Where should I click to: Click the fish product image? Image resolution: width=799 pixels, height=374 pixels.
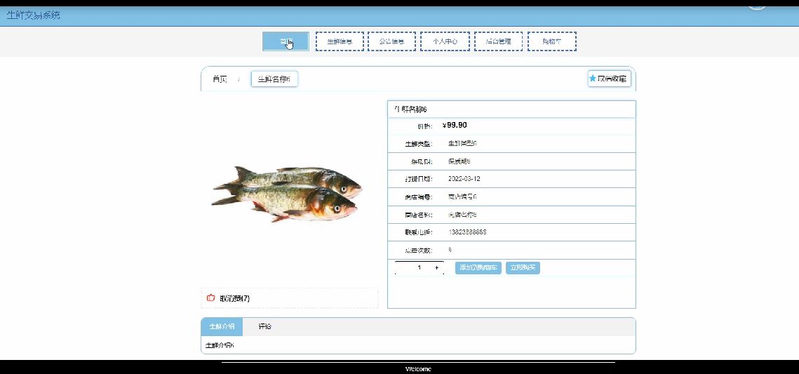[287, 194]
